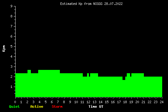168x112 pixels.
Task: Click the x-axis hour label 12
Action: tap(88, 102)
